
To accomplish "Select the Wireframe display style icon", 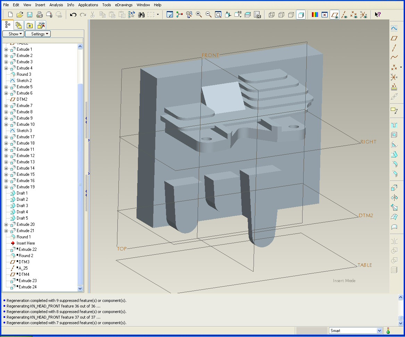I will pyautogui.click(x=272, y=15).
